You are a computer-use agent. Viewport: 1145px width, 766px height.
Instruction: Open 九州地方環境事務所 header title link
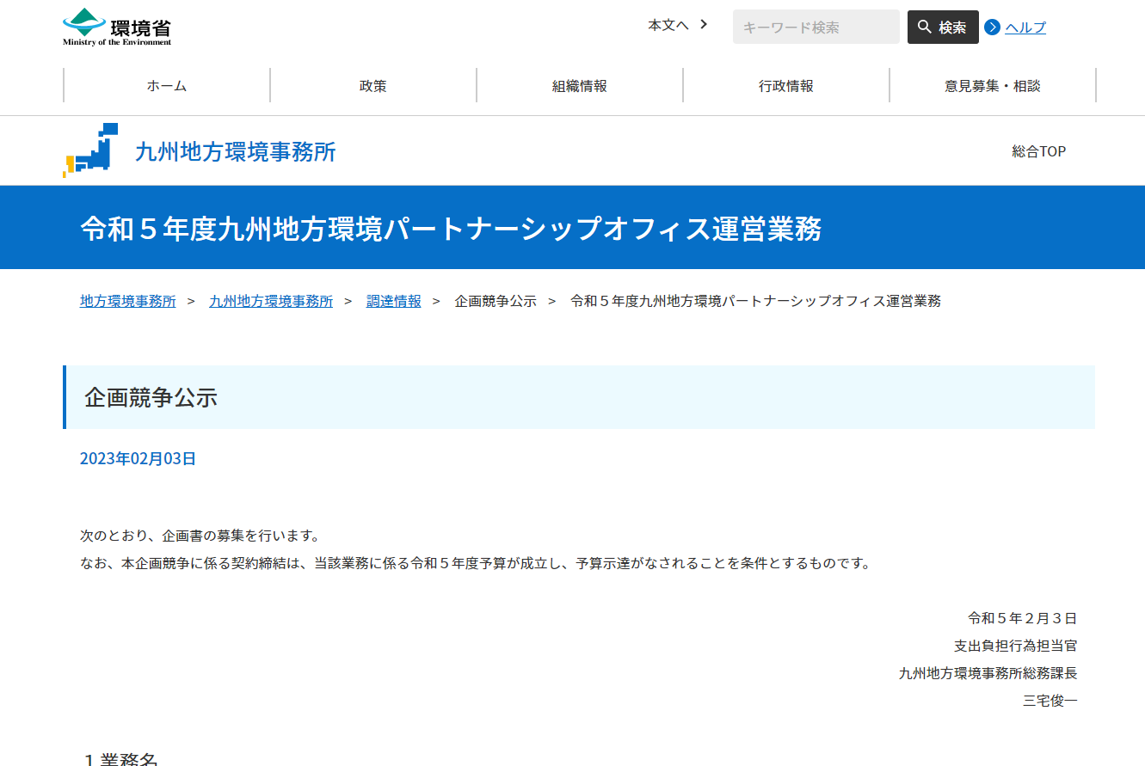point(236,152)
